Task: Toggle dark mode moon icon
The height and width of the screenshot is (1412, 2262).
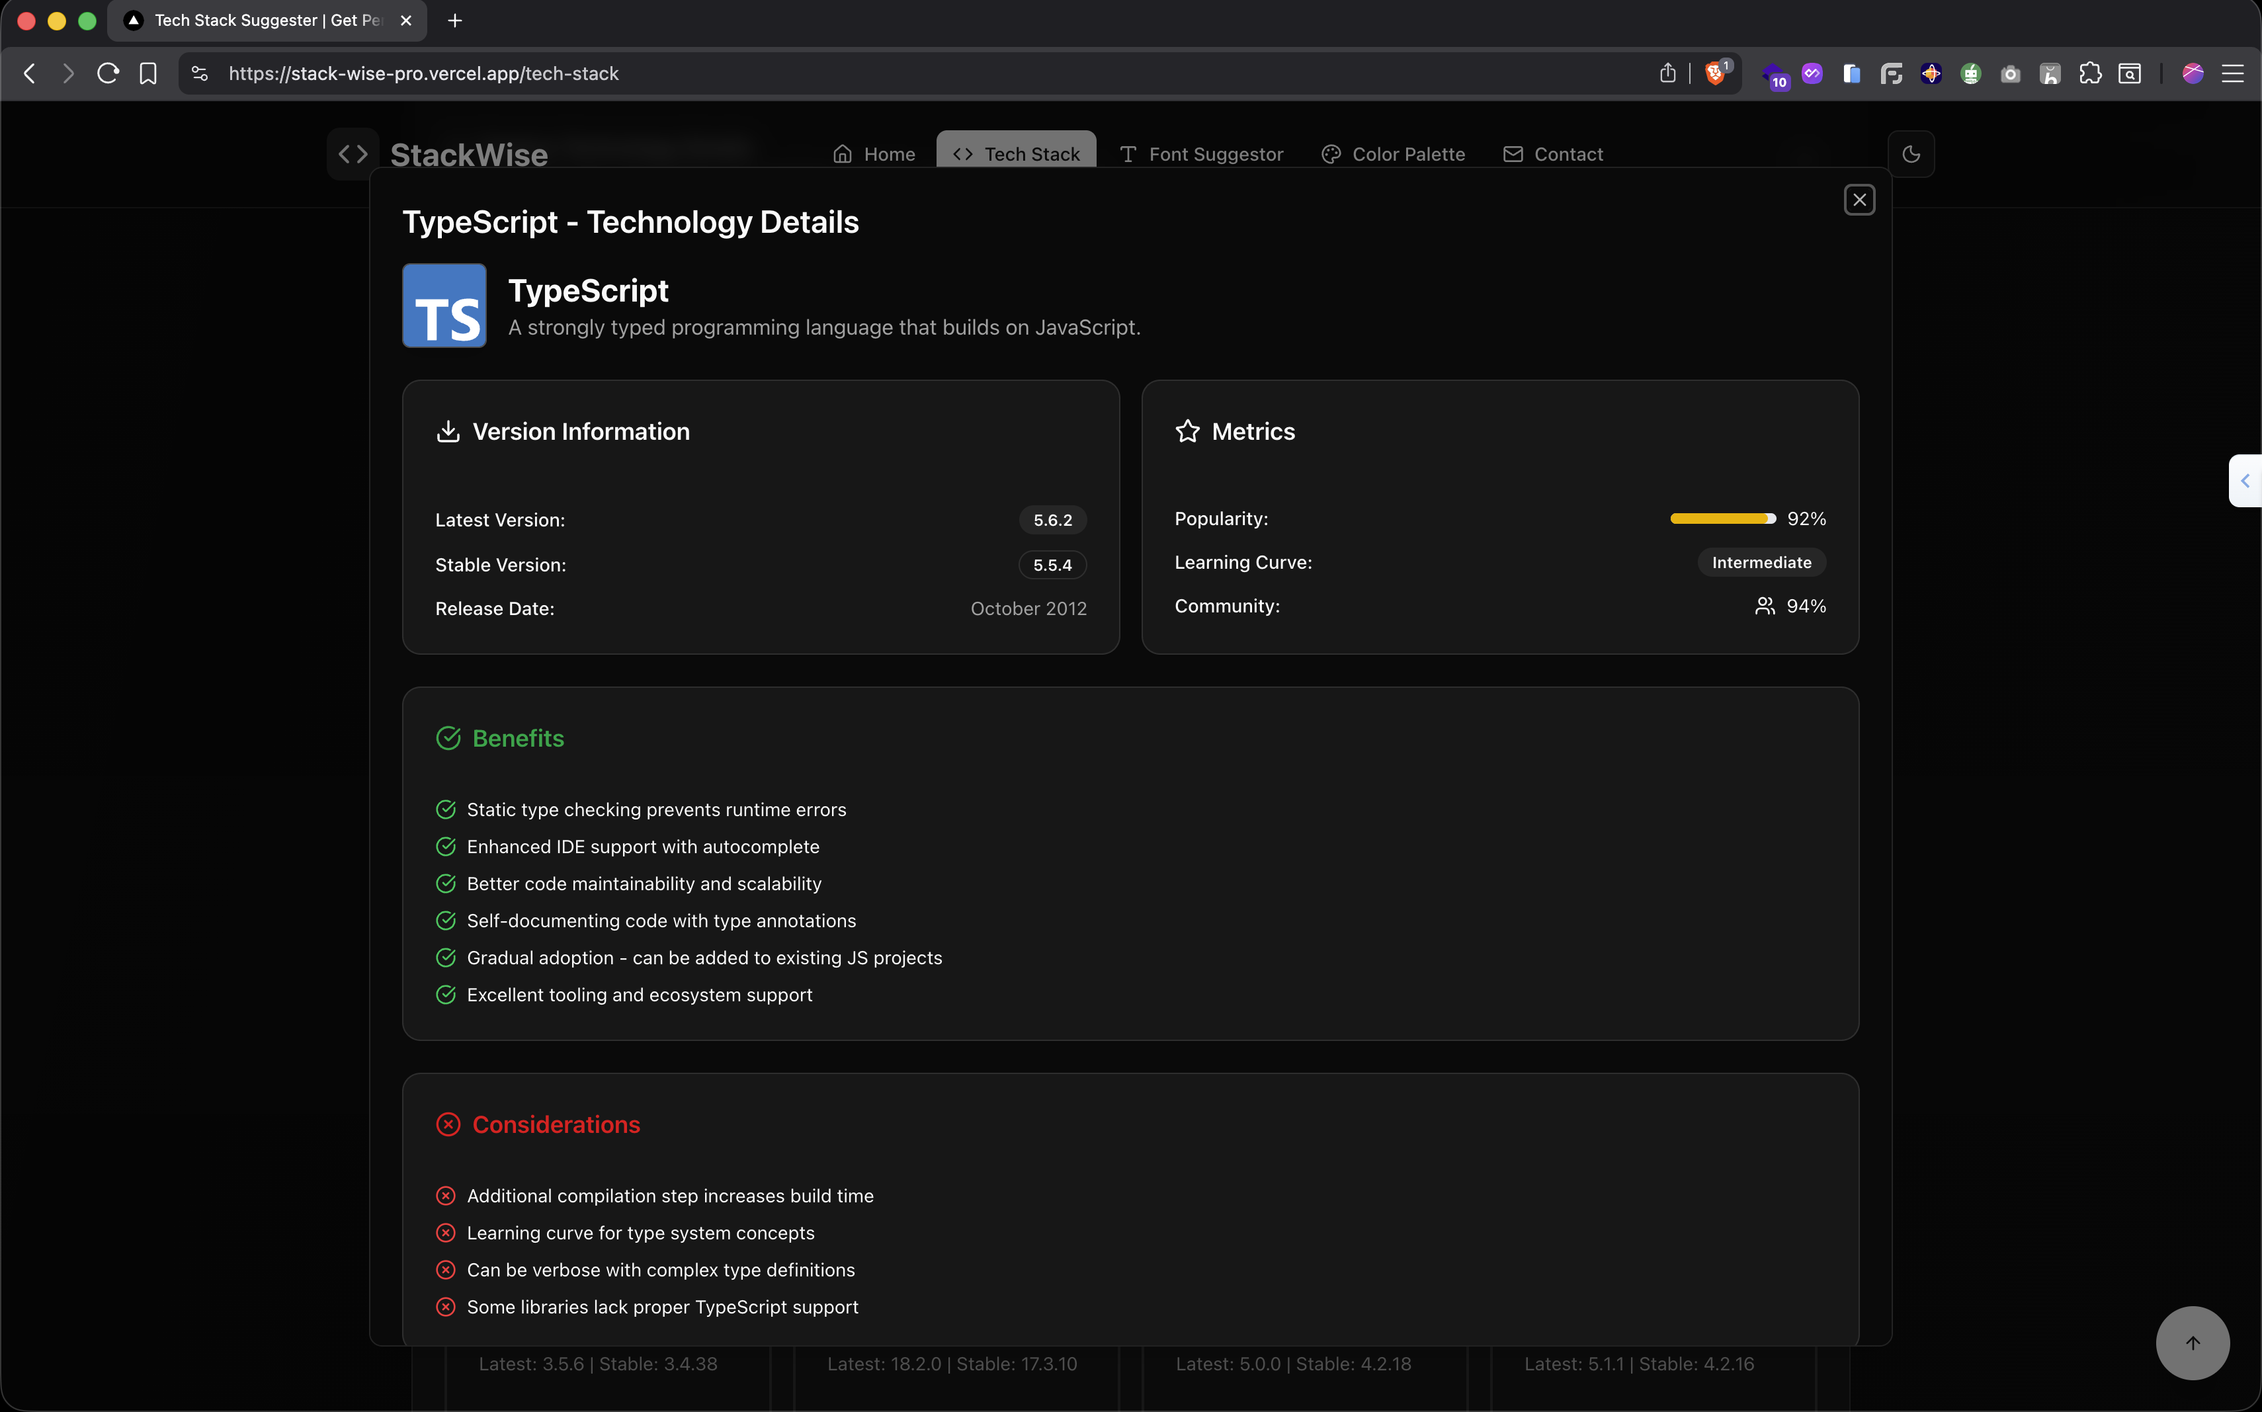Action: (1911, 154)
